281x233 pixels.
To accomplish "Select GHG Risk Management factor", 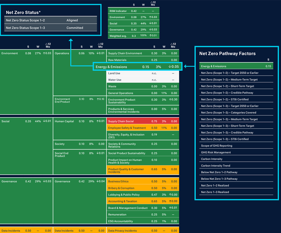I will [236, 153].
